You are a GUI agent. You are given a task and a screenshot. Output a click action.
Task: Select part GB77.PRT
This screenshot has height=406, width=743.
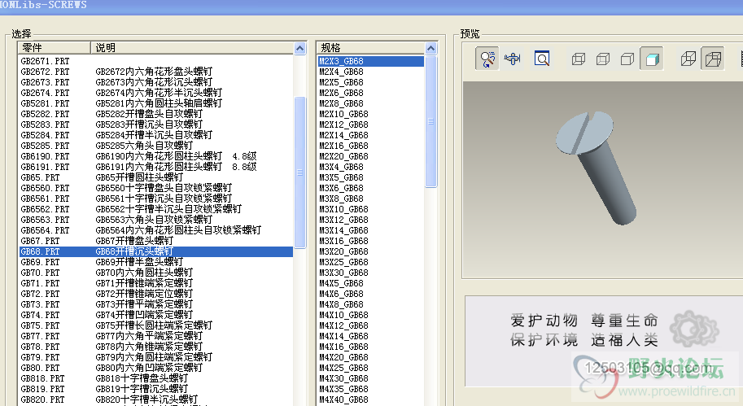(x=156, y=336)
